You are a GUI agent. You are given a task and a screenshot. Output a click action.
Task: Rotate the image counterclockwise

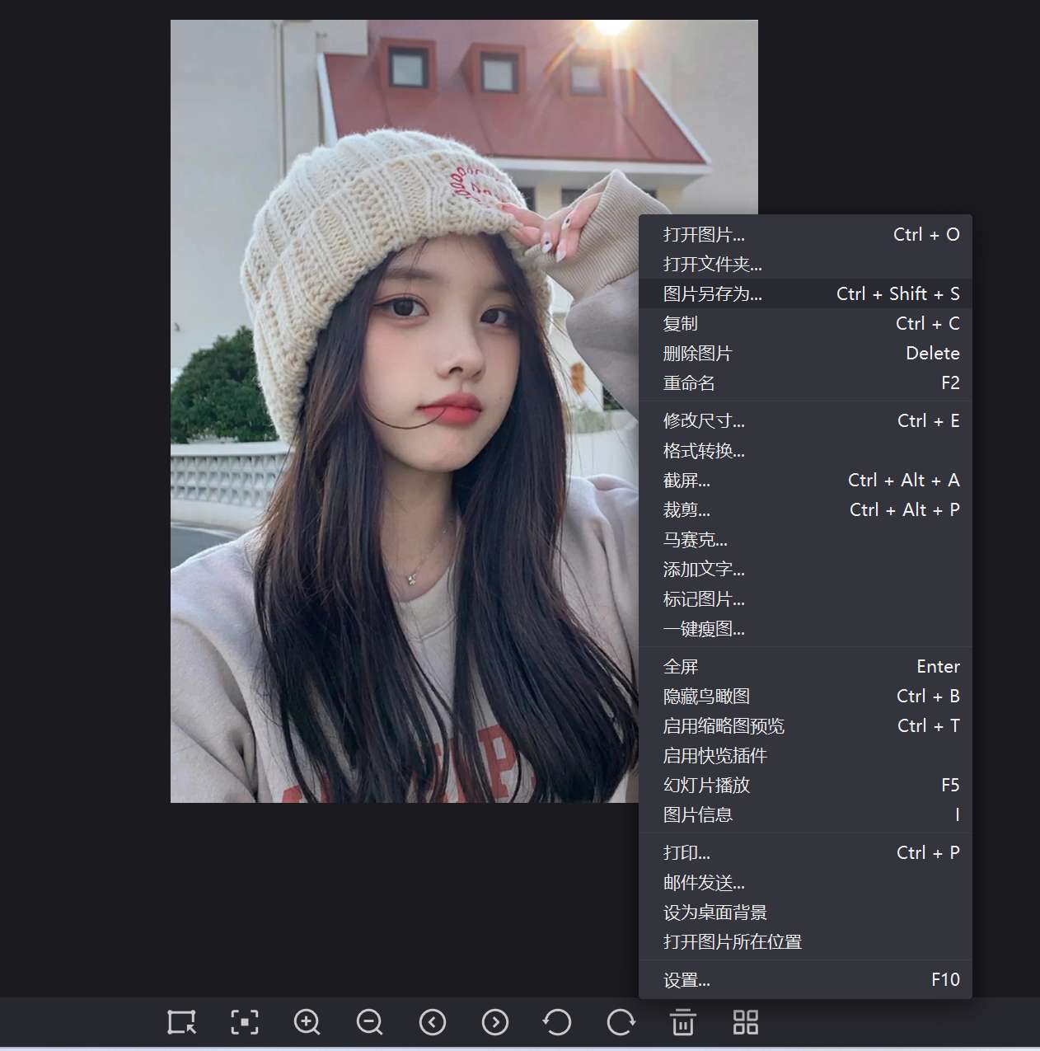(558, 1022)
